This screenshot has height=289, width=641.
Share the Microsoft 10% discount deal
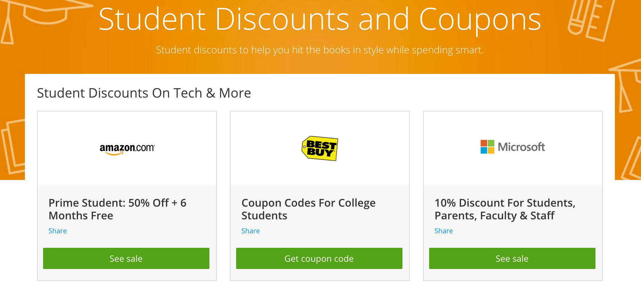click(x=444, y=231)
